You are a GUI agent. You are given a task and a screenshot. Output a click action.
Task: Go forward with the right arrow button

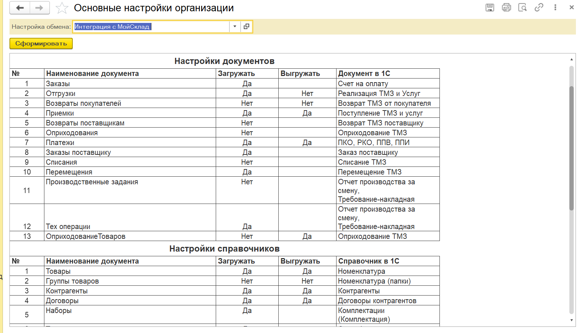pos(40,8)
